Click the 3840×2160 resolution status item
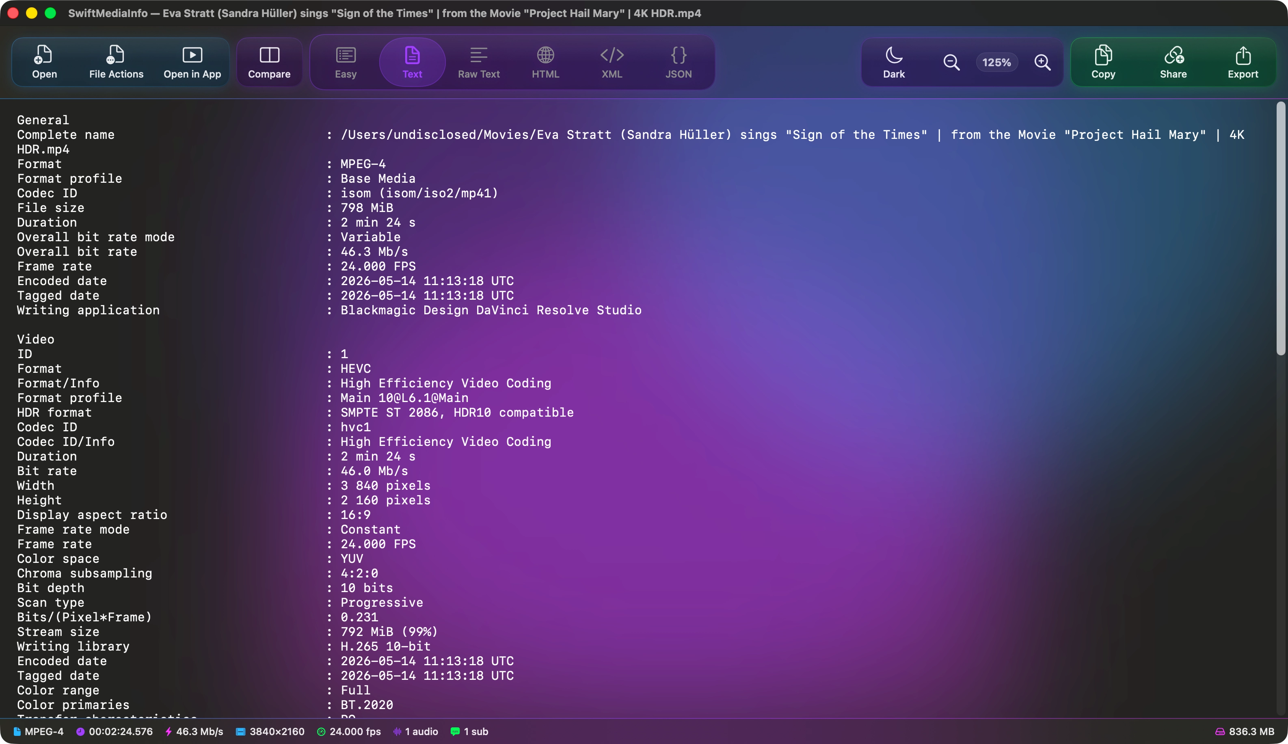The image size is (1288, 744). click(270, 732)
